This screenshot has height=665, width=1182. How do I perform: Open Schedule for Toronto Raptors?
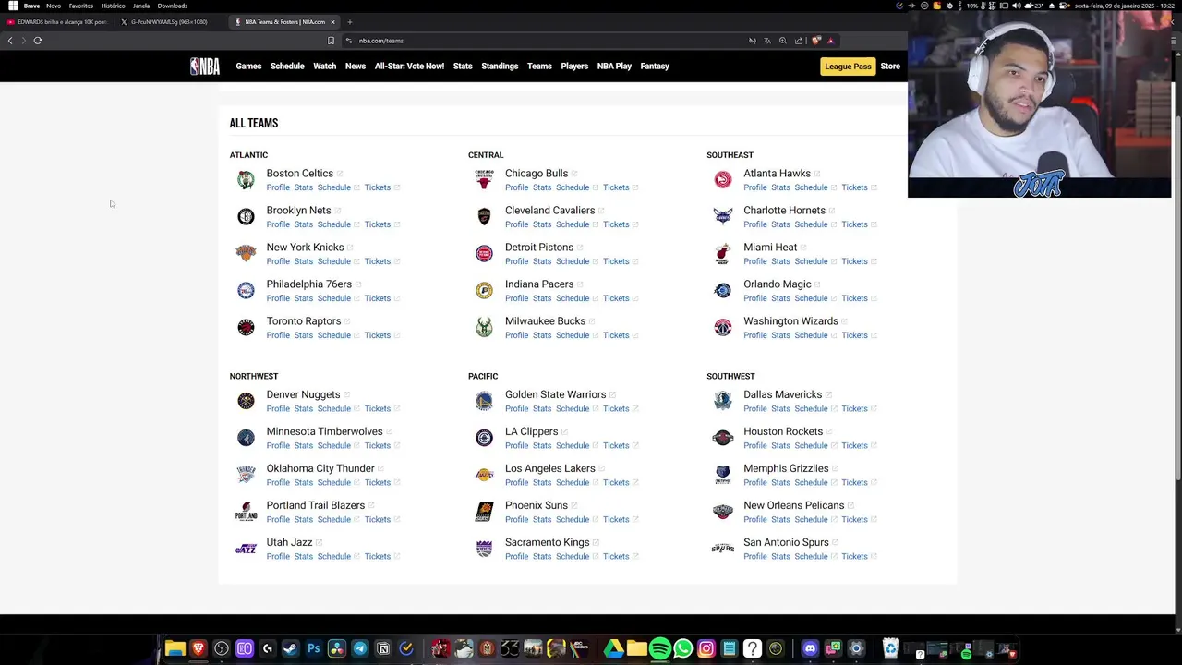click(x=333, y=335)
